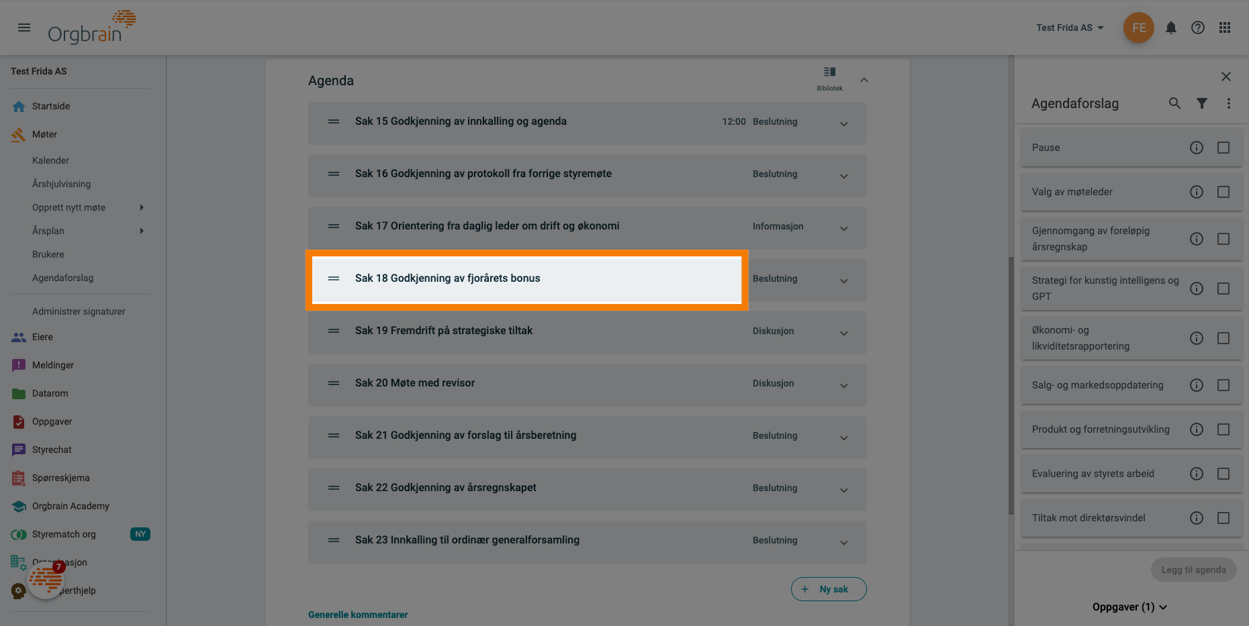Expand Sak 17 agenda item
Image resolution: width=1249 pixels, height=626 pixels.
click(x=844, y=229)
